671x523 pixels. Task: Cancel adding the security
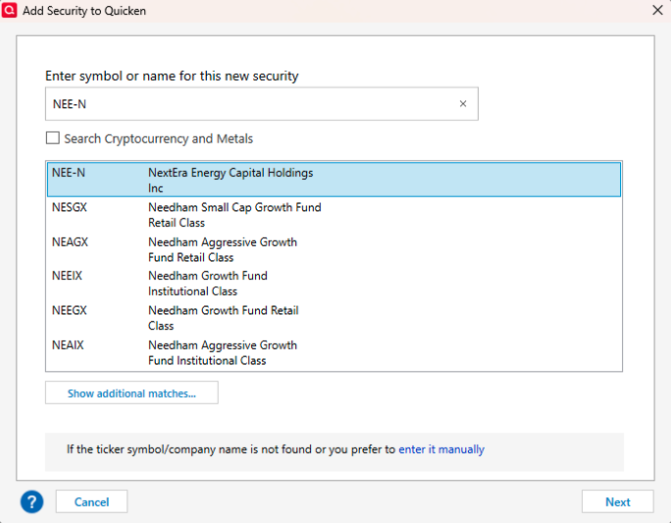[x=91, y=501]
